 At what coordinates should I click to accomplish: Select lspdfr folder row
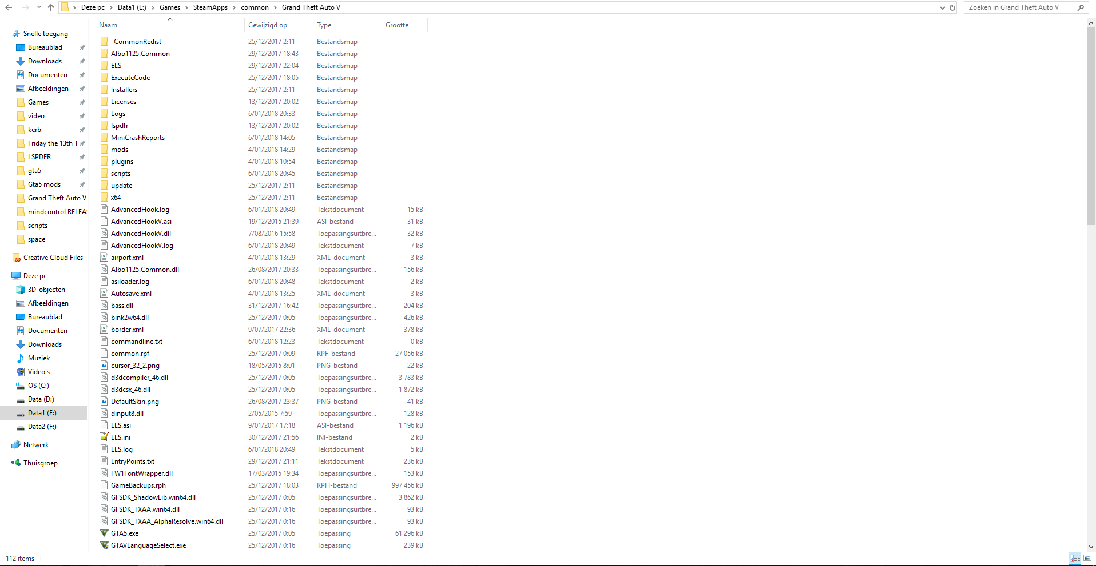point(120,126)
